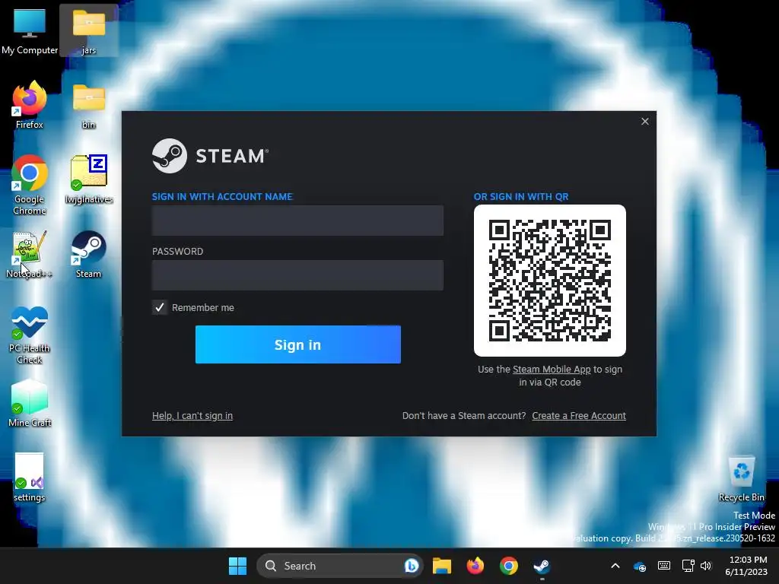Select the jars folder on the desktop
The width and height of the screenshot is (779, 584).
(x=88, y=30)
